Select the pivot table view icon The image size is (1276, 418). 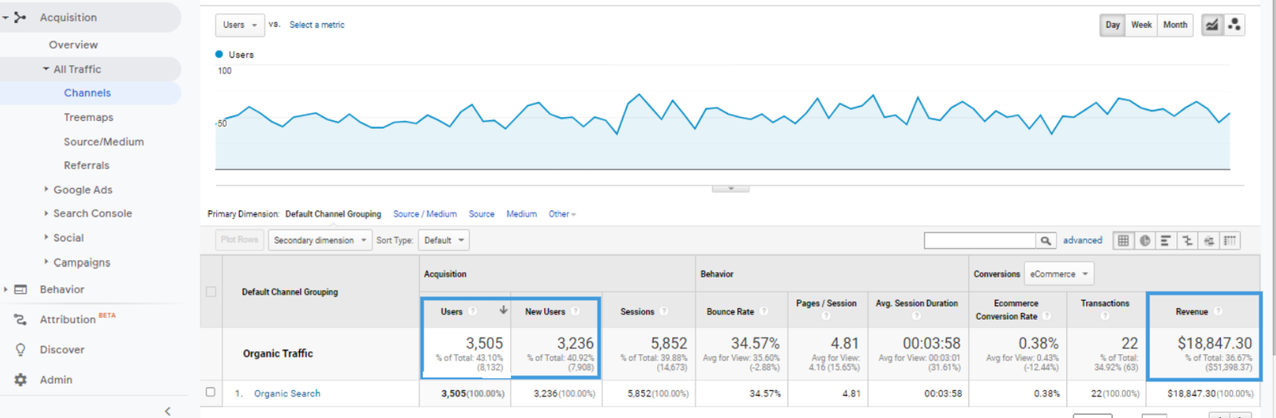(1230, 240)
